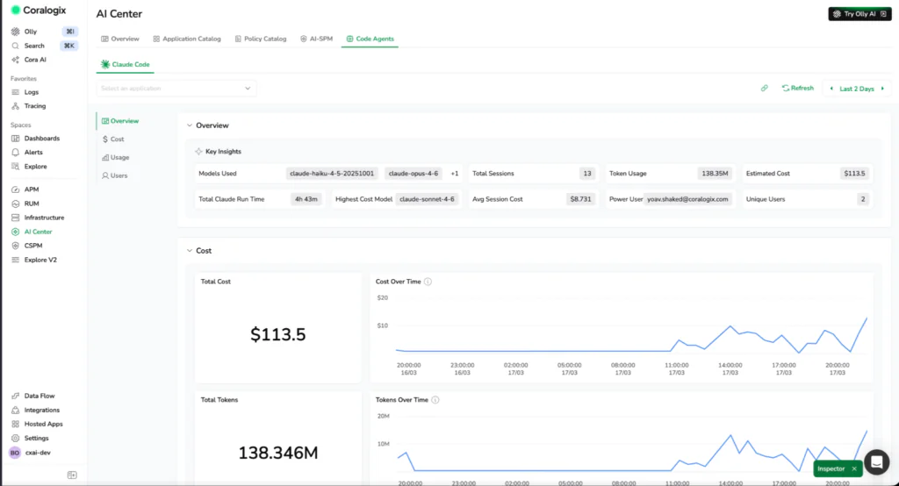Click the info icon next to Cost Over Time
The height and width of the screenshot is (486, 899).
428,282
